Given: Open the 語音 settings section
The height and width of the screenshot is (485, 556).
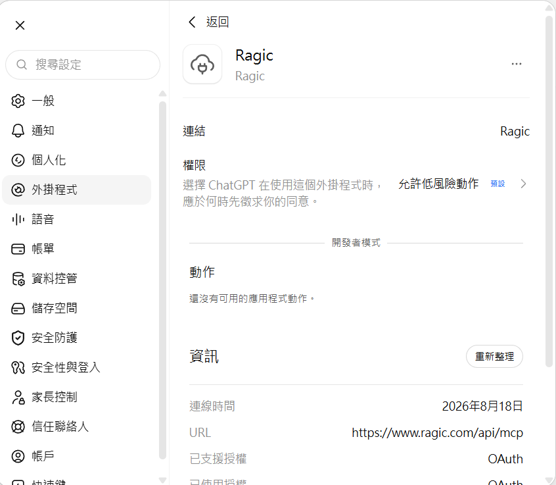Looking at the screenshot, I should pyautogui.click(x=77, y=219).
